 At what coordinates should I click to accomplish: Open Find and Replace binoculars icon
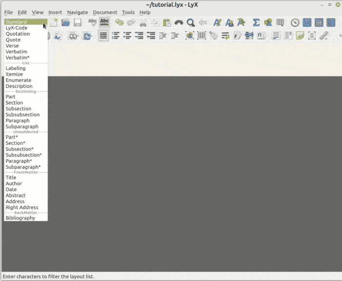coord(179,22)
